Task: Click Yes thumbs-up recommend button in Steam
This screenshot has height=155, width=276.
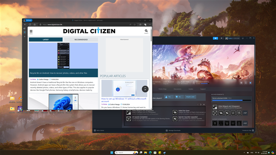Action: pyautogui.click(x=169, y=97)
